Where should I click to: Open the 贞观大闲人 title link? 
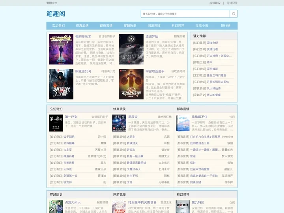point(73,202)
